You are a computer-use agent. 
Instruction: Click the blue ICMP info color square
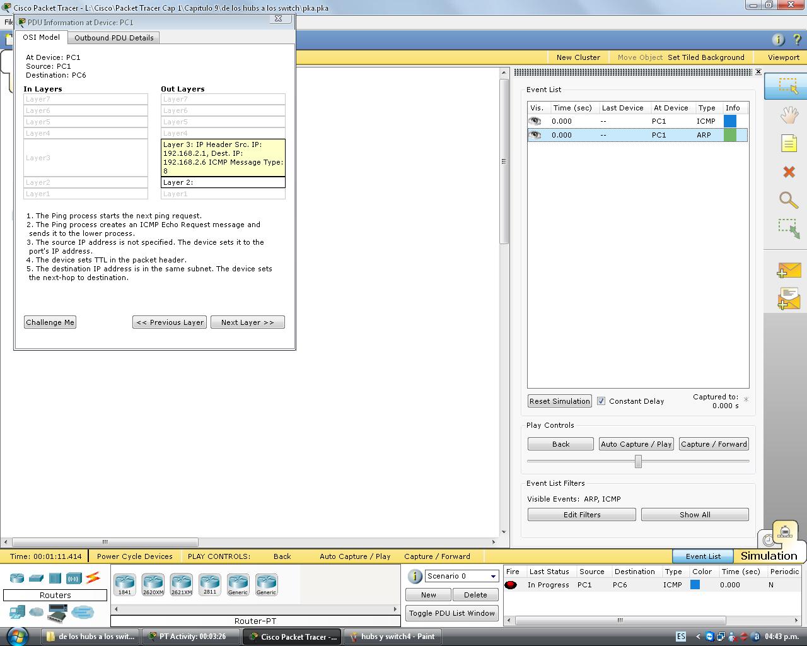coord(730,121)
